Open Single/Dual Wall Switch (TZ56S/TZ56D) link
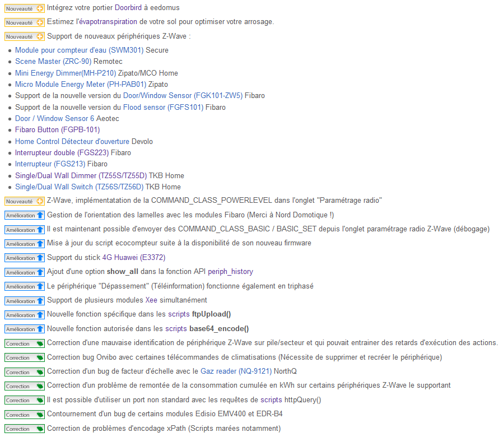The width and height of the screenshot is (499, 437). pyautogui.click(x=80, y=187)
